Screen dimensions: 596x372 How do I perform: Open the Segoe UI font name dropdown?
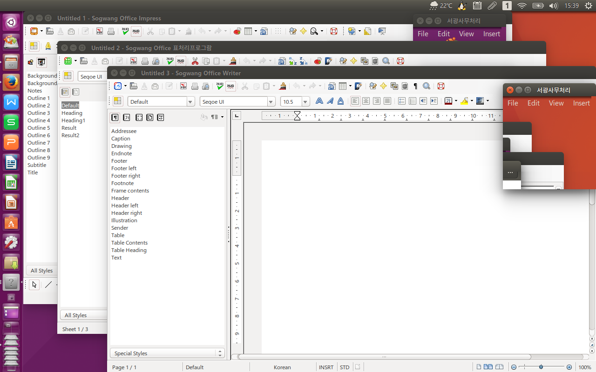271,102
